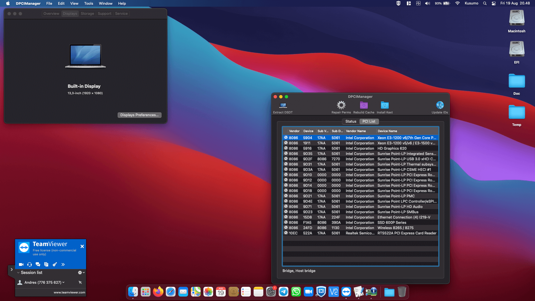Click TeamViewer whiteboard brush icon
The image size is (535, 301).
pos(55,264)
